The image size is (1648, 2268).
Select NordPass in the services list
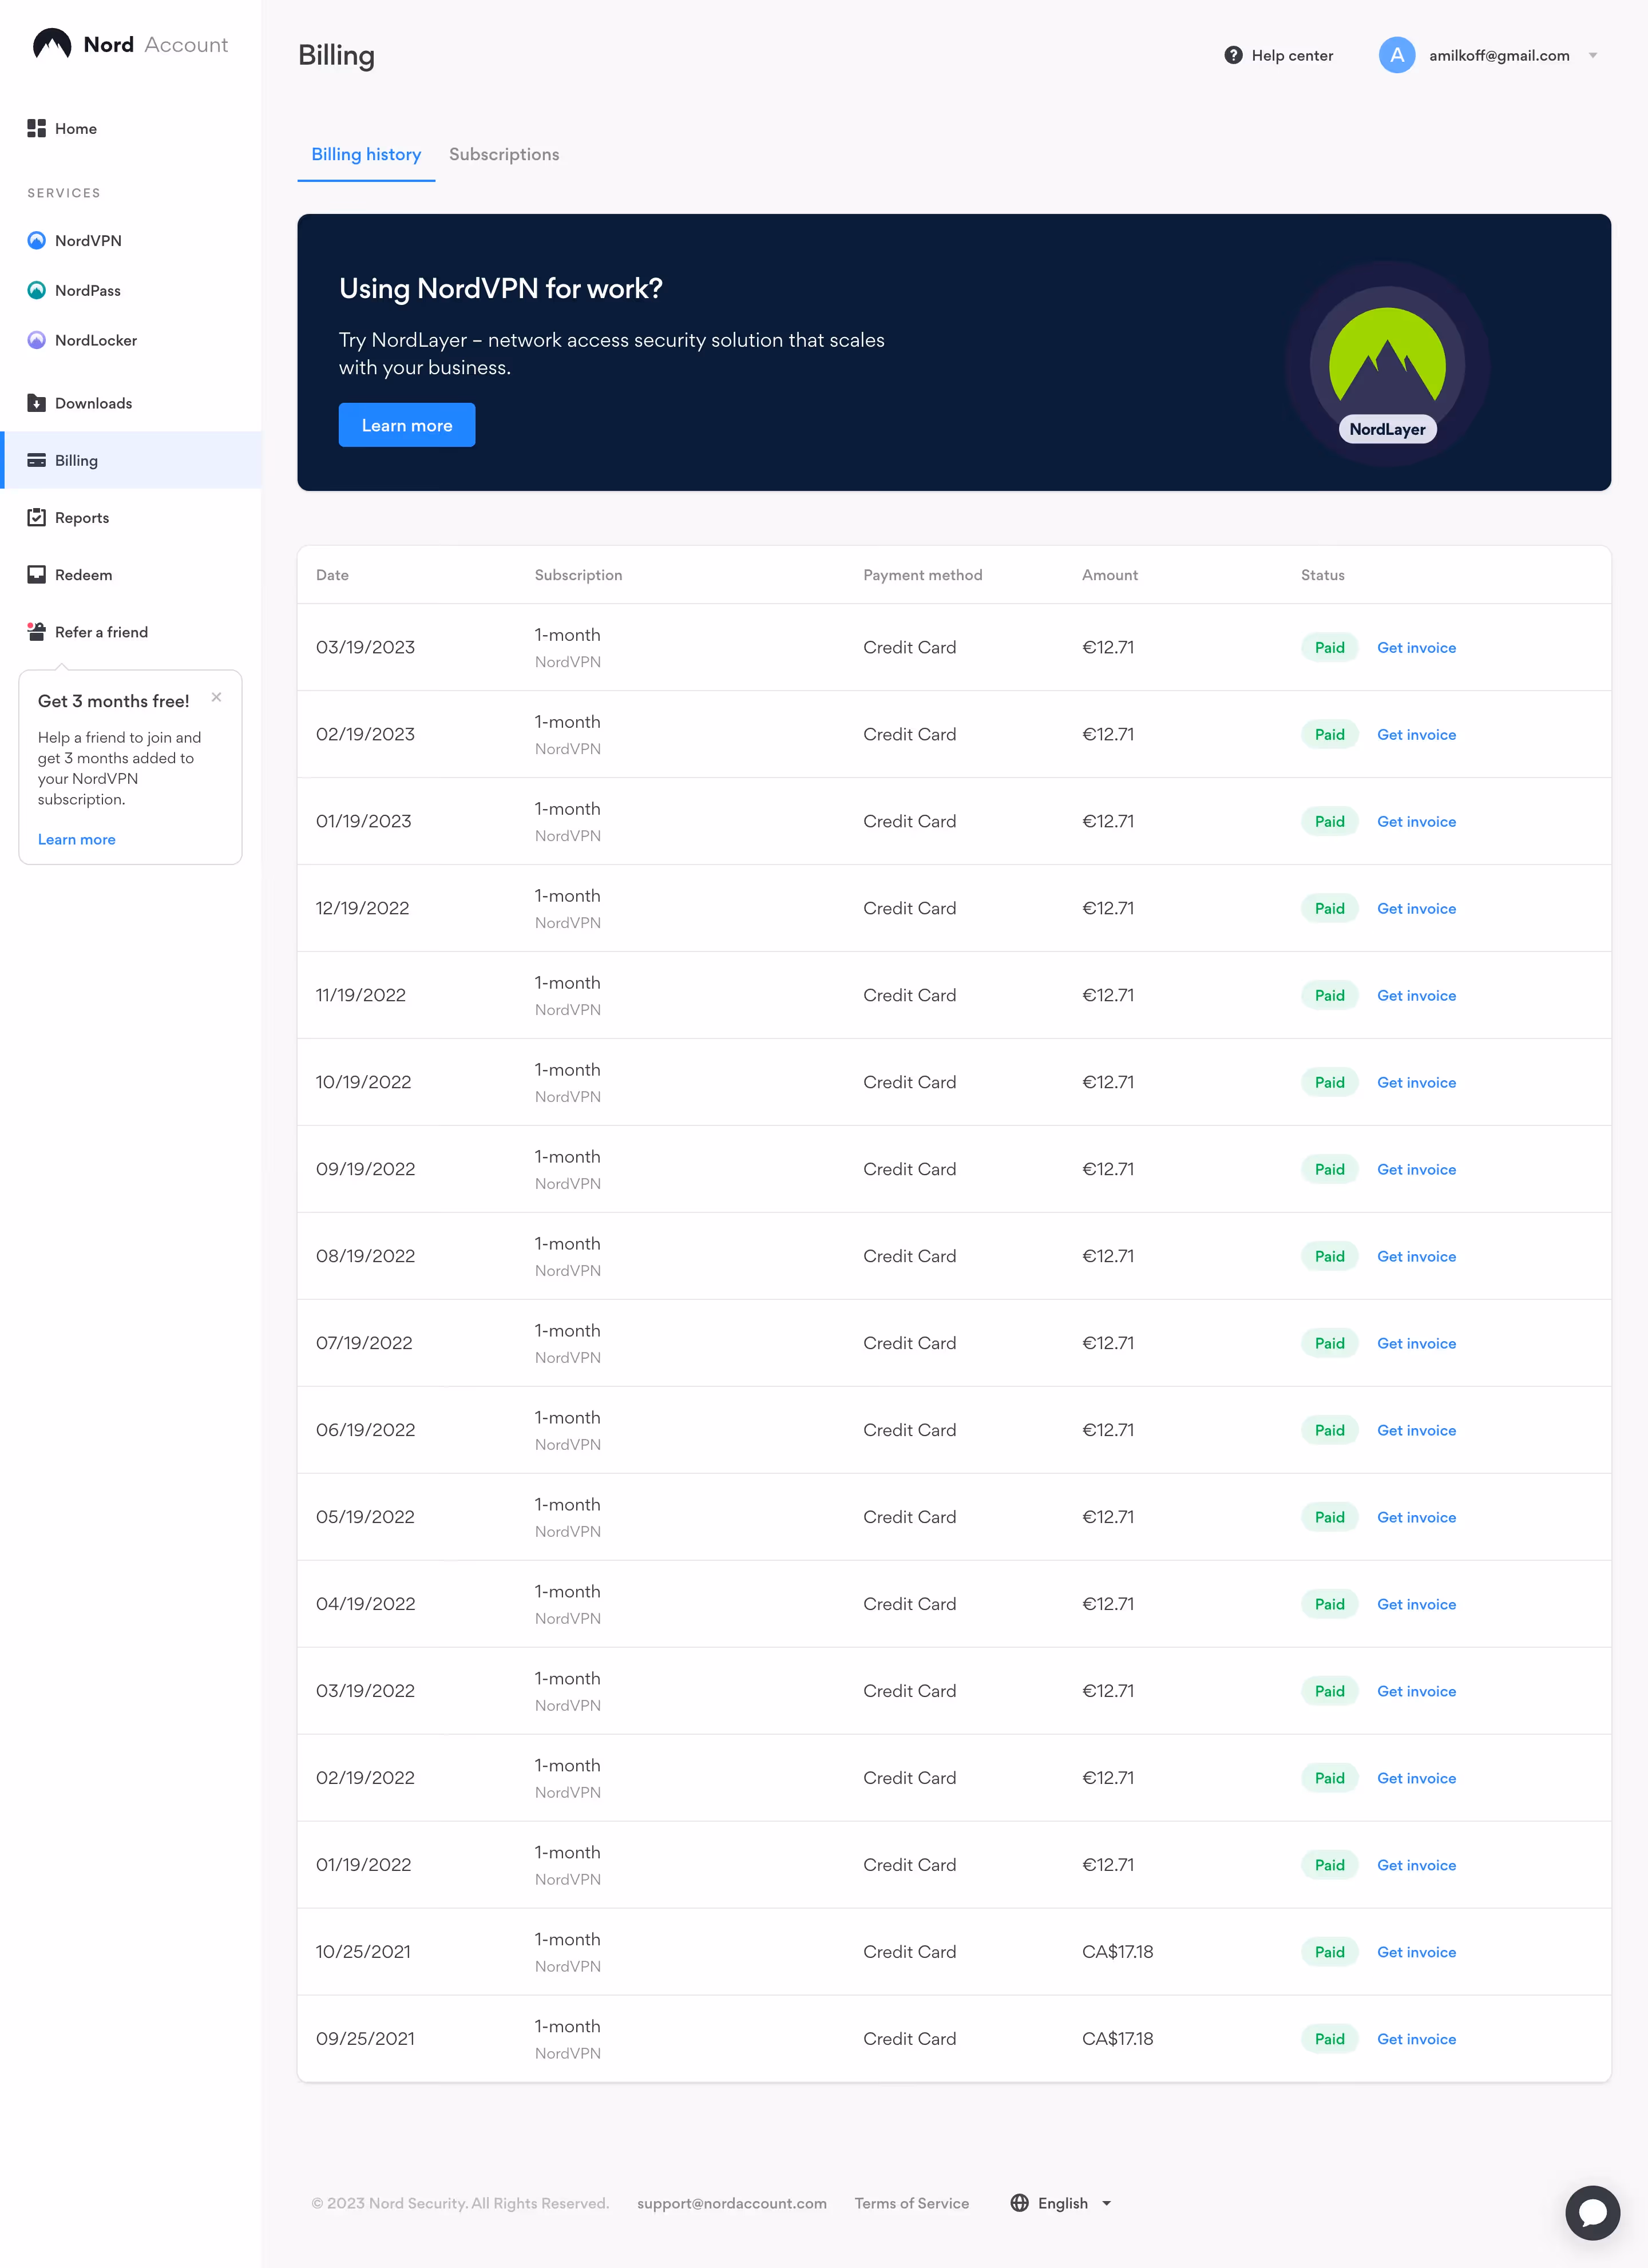click(90, 290)
